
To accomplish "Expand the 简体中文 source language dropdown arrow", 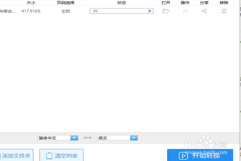I will coord(74,138).
